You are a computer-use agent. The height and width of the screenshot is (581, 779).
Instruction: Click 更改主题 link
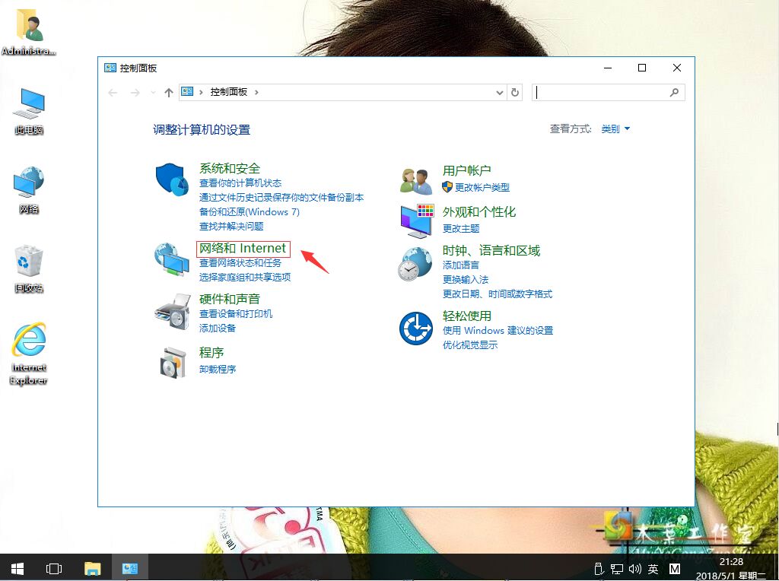[461, 228]
